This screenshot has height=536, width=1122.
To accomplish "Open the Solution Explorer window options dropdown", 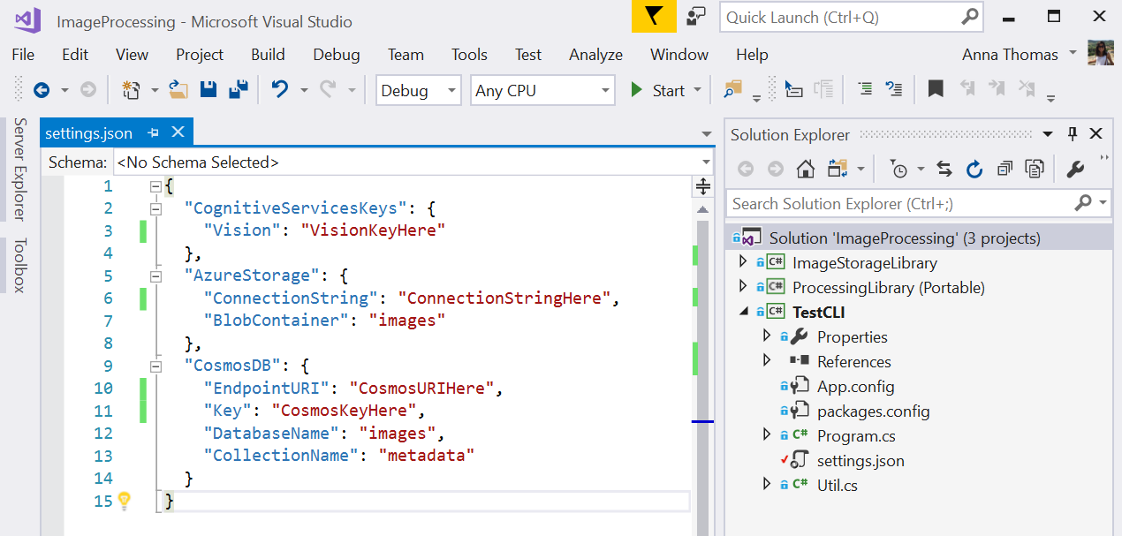I will point(1048,134).
